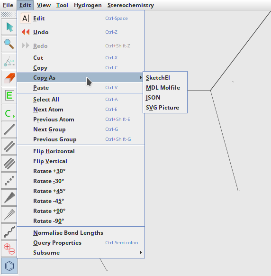This screenshot has width=271, height=276.
Task: Select the plus/minus charge tool
Action: pos(9,249)
